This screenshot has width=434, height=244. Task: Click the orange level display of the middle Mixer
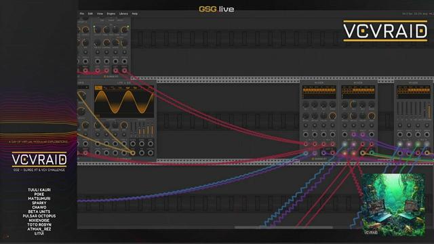click(358, 92)
